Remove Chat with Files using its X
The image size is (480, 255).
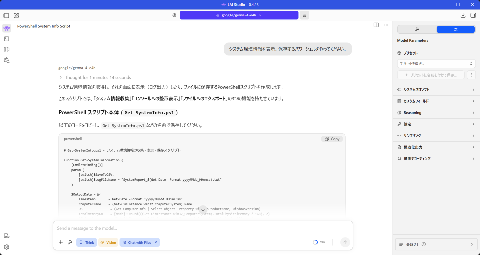[156, 242]
